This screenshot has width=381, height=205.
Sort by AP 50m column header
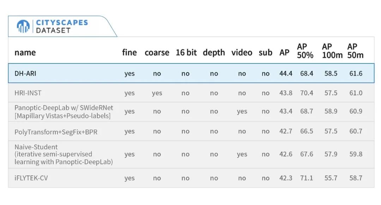[355, 51]
